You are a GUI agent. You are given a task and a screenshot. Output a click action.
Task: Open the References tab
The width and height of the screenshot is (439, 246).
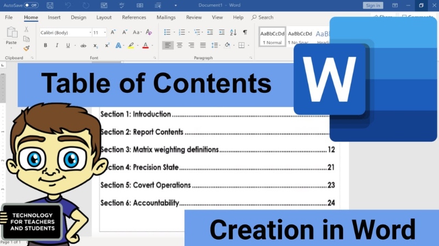coord(134,17)
